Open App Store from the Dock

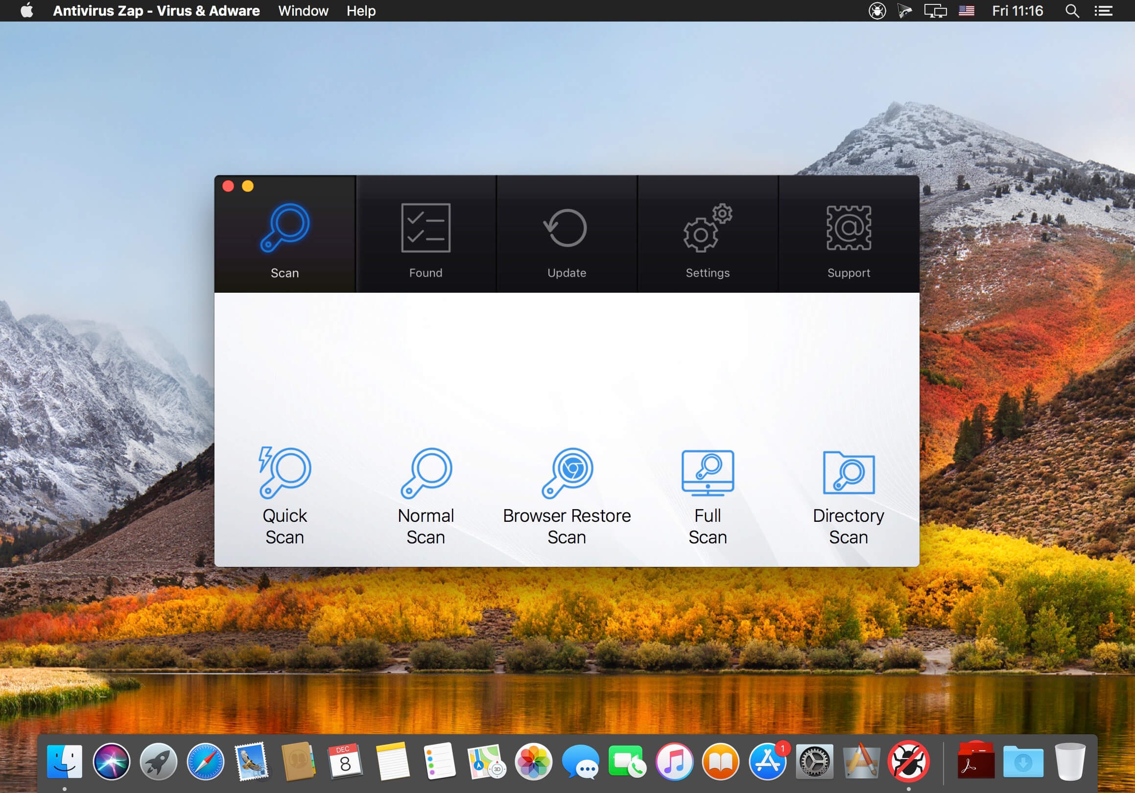[x=767, y=761]
